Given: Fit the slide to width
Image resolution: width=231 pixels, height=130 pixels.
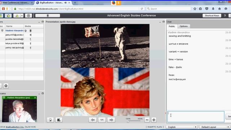Looking at the screenshot, I should [x=147, y=120].
